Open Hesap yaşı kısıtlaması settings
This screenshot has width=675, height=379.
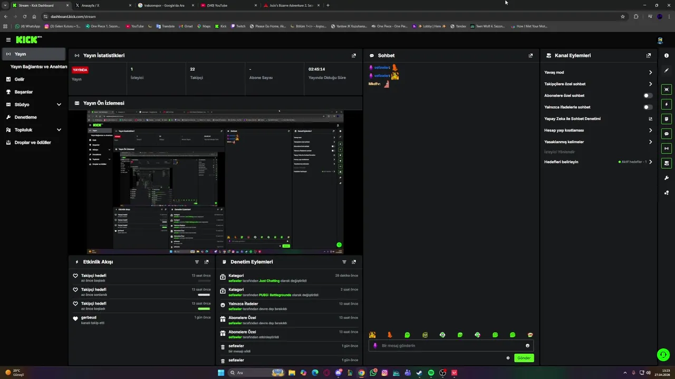tap(598, 131)
